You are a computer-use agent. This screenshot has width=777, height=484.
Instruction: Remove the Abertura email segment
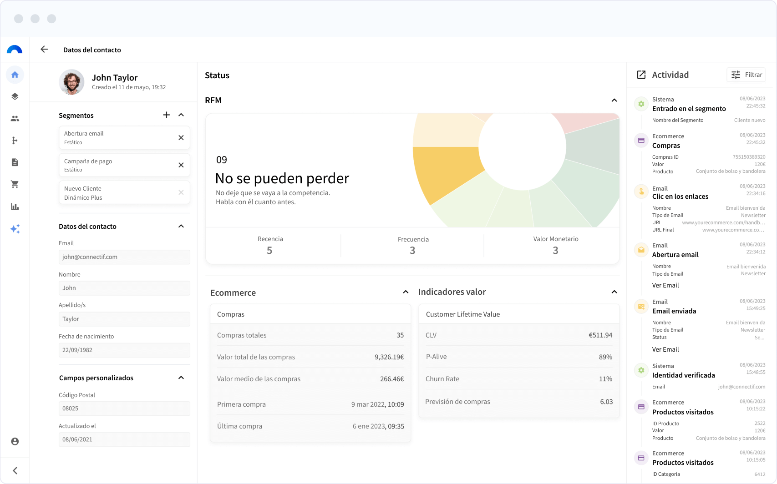tap(181, 137)
